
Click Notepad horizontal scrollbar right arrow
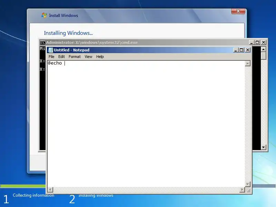click(242, 189)
